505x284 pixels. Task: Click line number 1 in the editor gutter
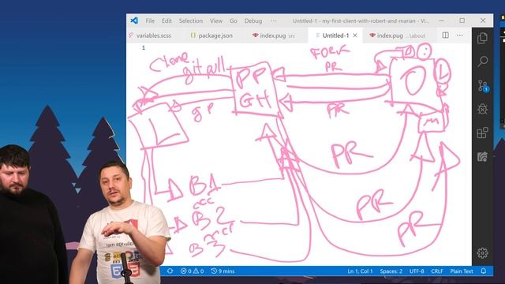(144, 47)
